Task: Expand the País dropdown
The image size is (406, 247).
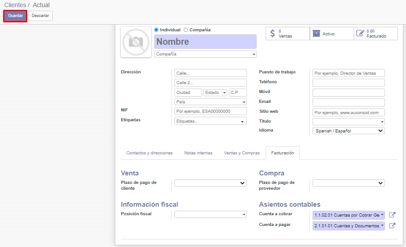Action: coord(210,102)
